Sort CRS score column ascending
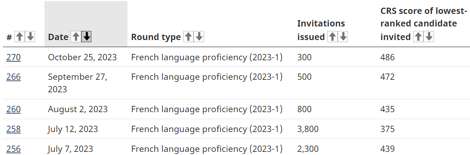This screenshot has width=470, height=155. point(418,37)
